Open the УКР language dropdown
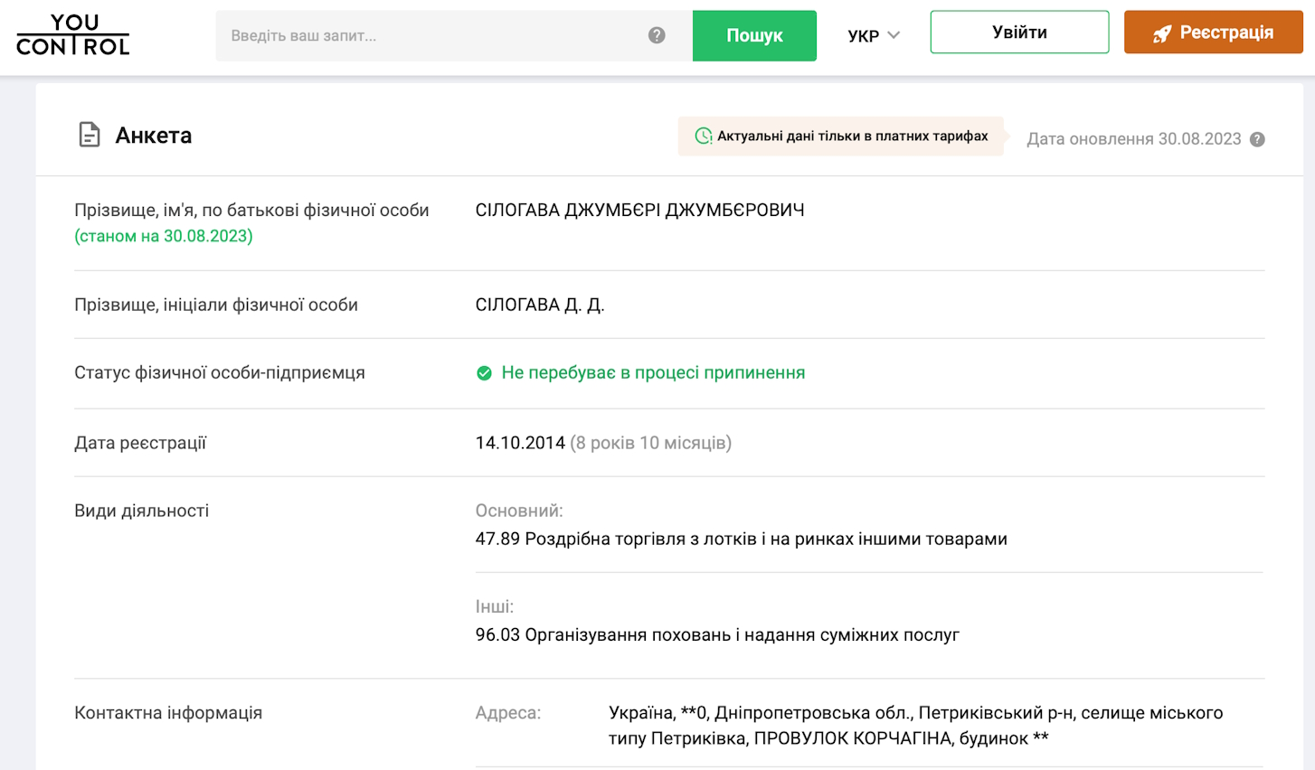This screenshot has height=770, width=1315. [863, 36]
